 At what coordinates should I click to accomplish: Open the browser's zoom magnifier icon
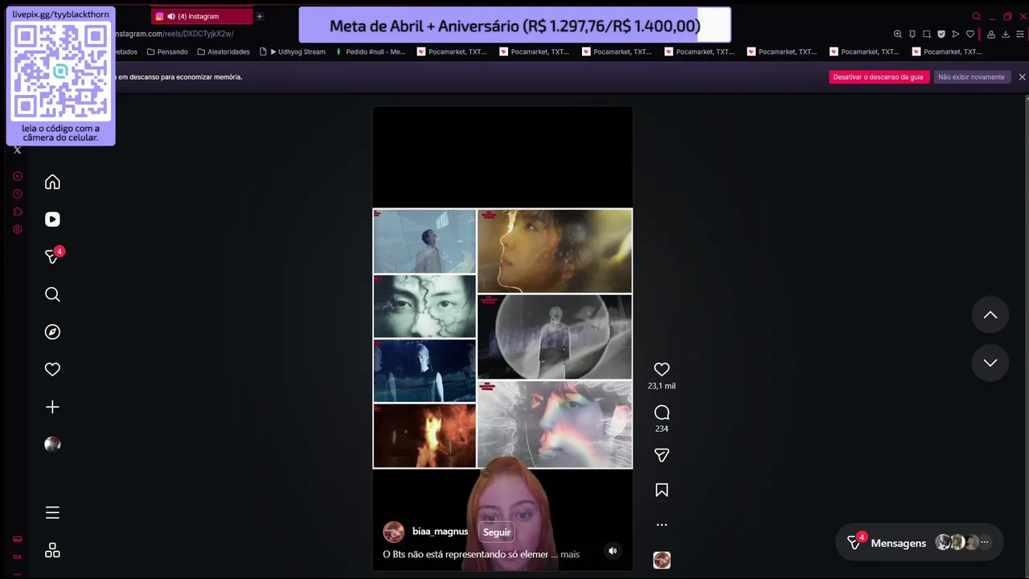coord(897,34)
